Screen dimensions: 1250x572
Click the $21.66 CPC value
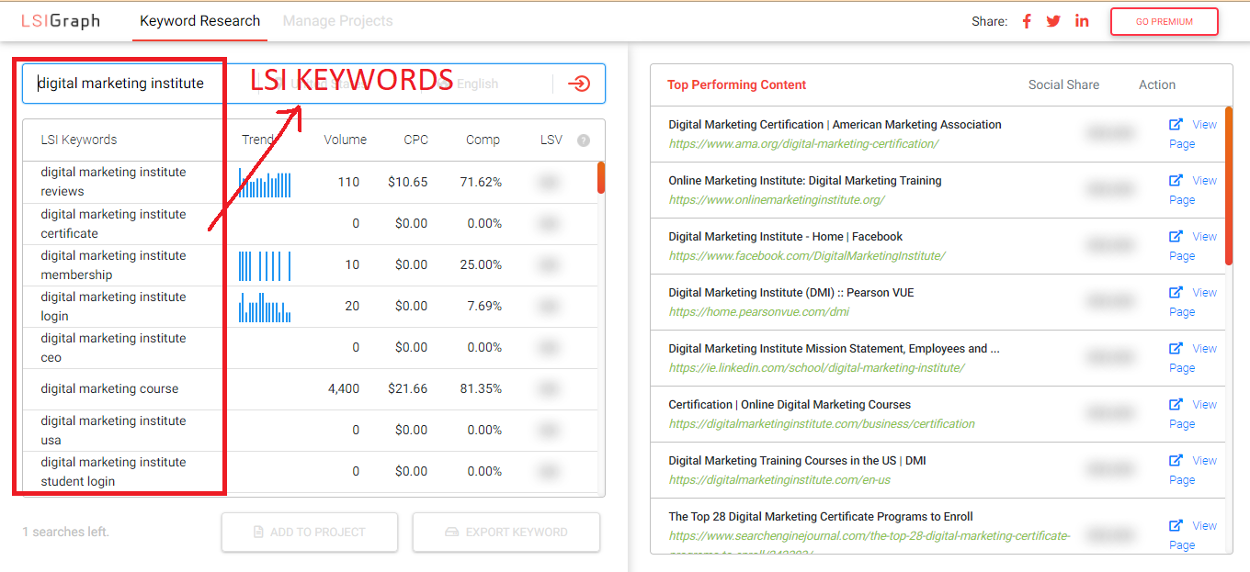408,388
